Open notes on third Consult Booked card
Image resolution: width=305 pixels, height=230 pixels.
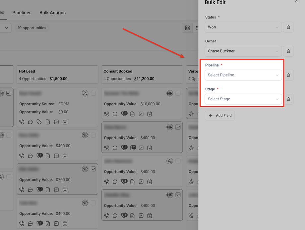click(132, 182)
